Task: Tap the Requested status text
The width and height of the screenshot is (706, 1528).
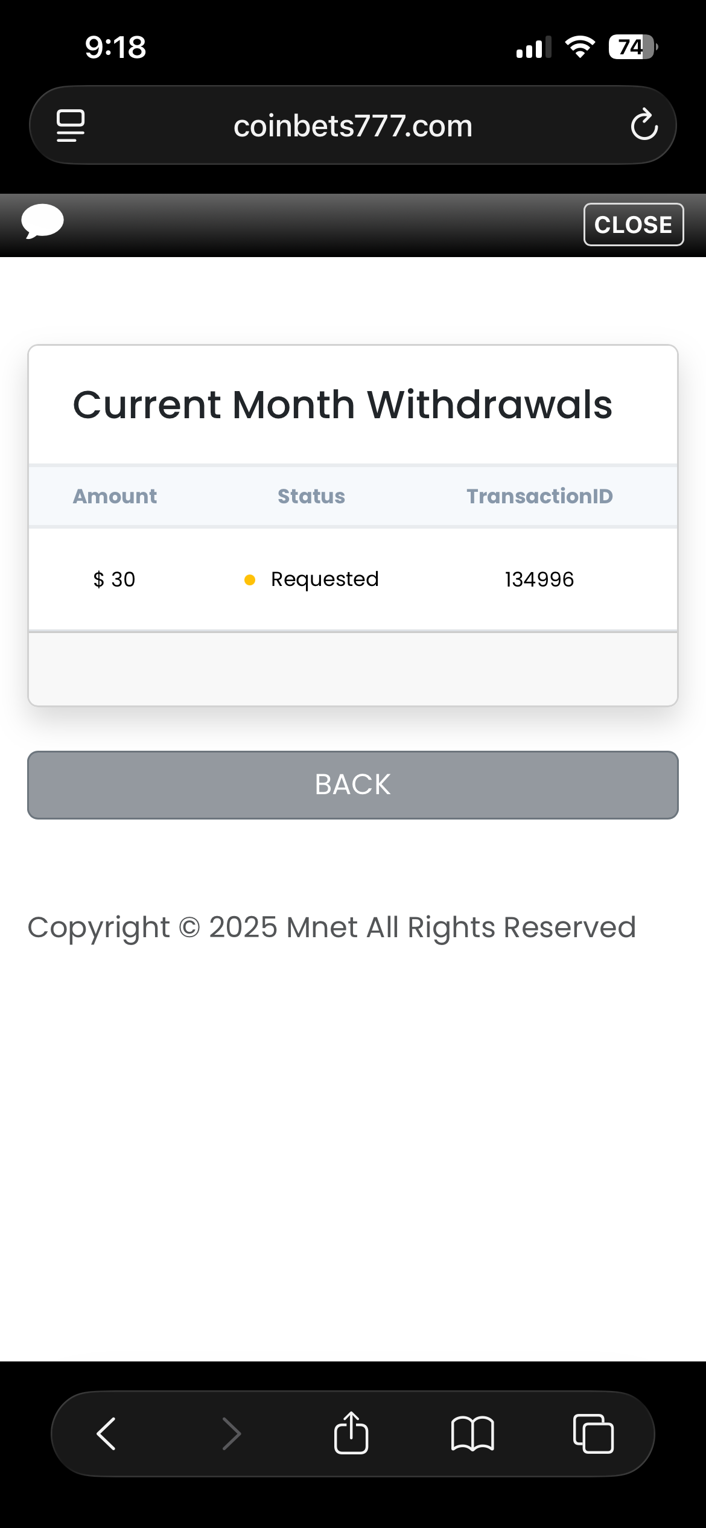Action: pyautogui.click(x=325, y=579)
